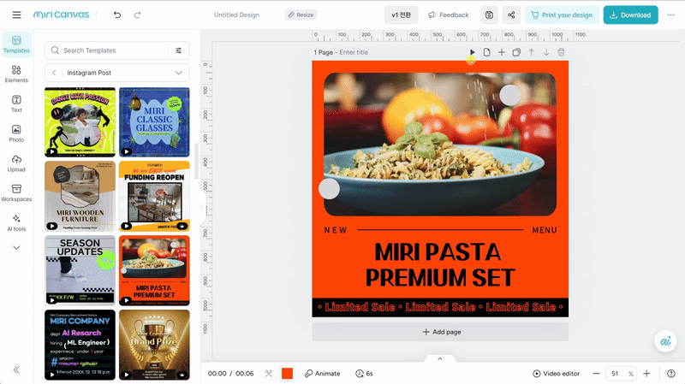Open the 6s duration setting

pos(365,374)
